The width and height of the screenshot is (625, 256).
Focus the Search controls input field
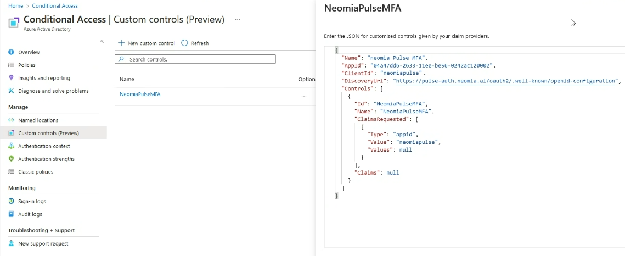point(198,59)
